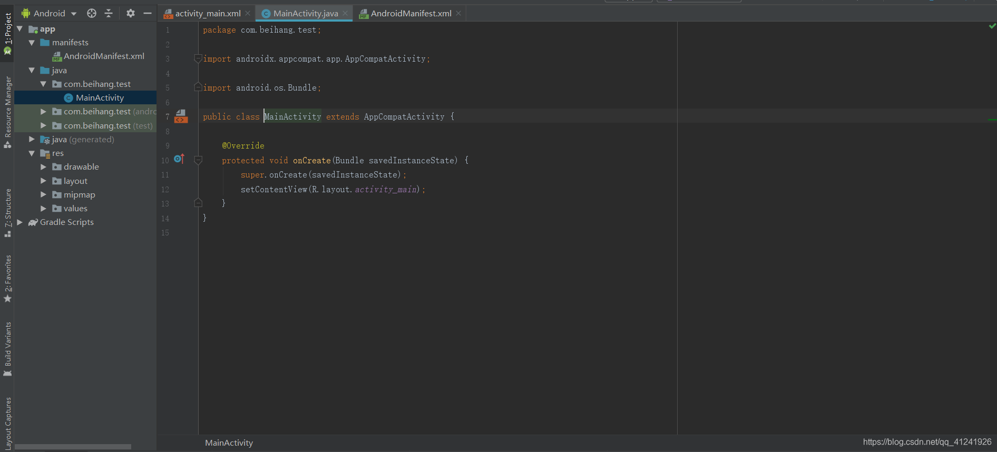Select the values folder label
Screen dimensions: 997x452
click(75, 209)
